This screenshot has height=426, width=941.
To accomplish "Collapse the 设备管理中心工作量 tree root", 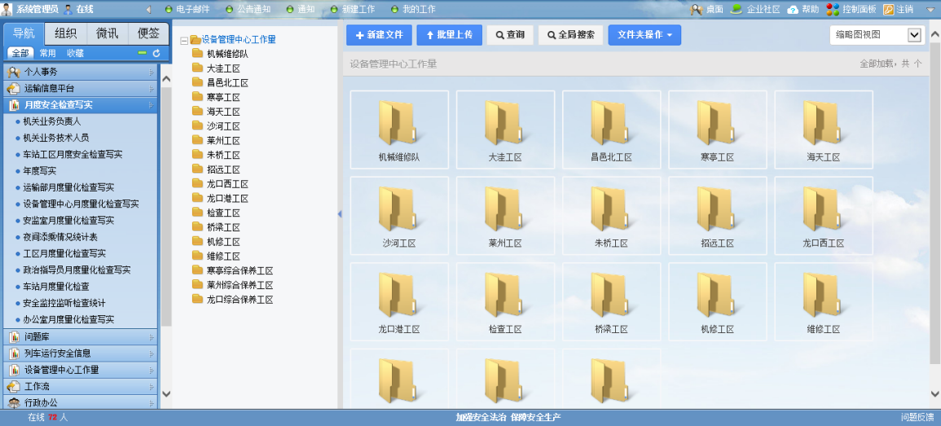I will [184, 40].
